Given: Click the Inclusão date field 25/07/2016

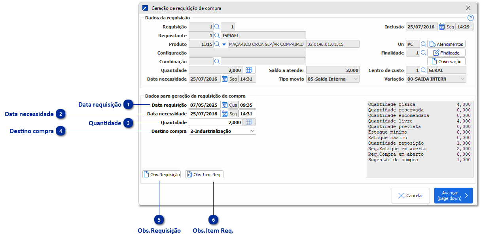Looking at the screenshot, I should [422, 27].
